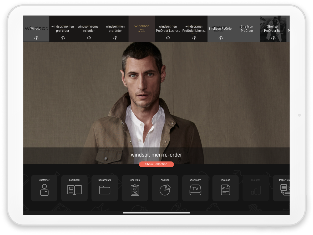Open the Customer person icon

tap(44, 190)
